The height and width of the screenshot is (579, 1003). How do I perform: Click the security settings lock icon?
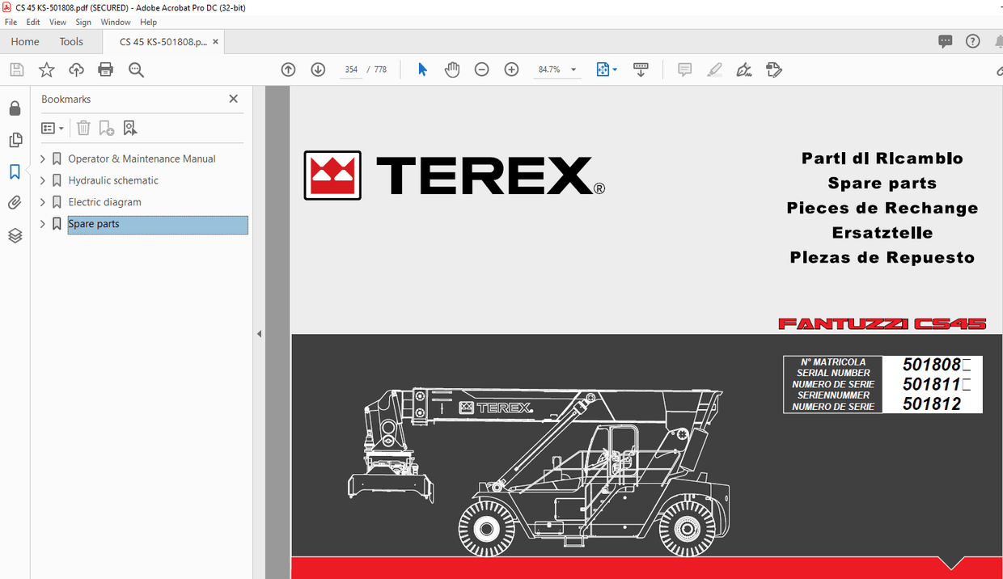[x=15, y=108]
